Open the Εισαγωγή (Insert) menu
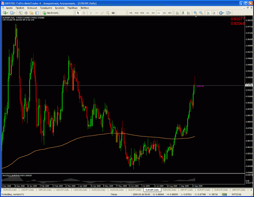Screen dimensions: 254x197 (x=32, y=8)
